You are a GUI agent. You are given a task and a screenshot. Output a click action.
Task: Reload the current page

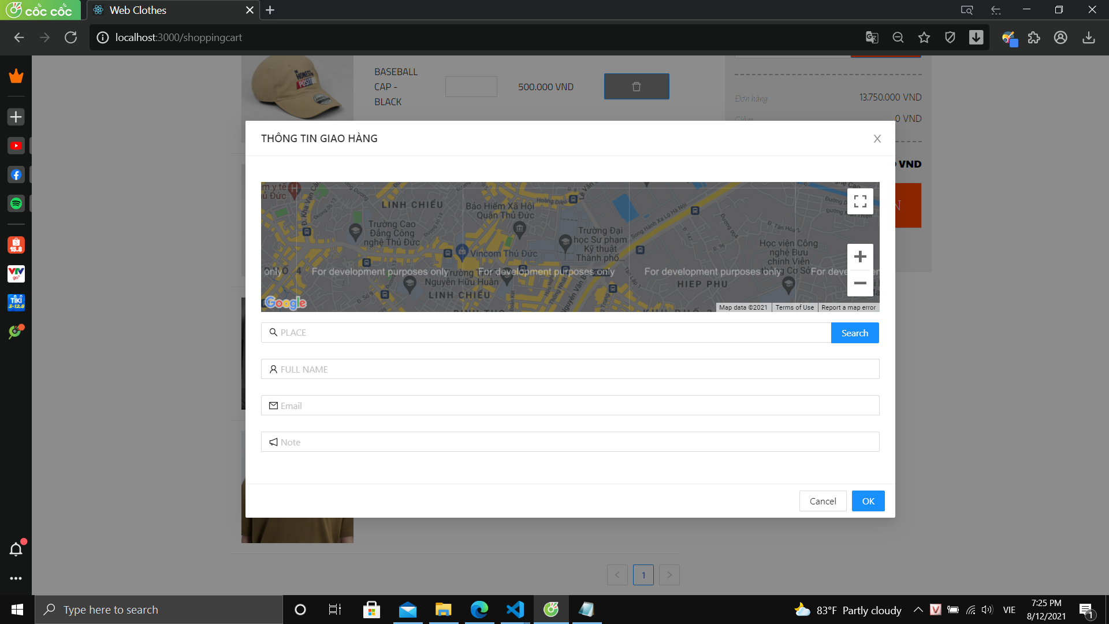[70, 38]
